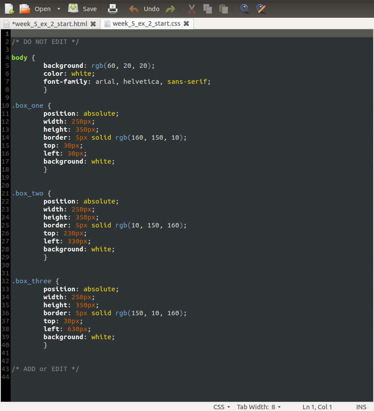Image resolution: width=374 pixels, height=411 pixels.
Task: Close the week_5_ex_2_start.html tab
Action: pyautogui.click(x=93, y=24)
